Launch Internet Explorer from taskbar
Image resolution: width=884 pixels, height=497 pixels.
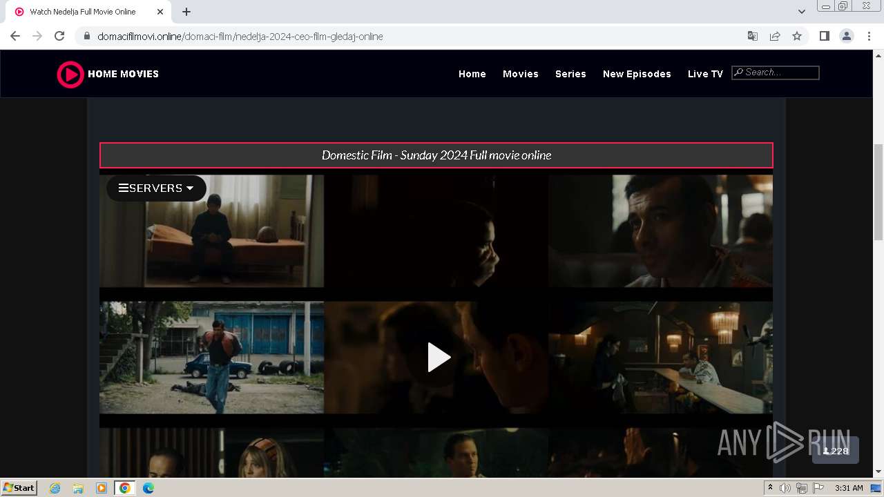click(x=55, y=488)
